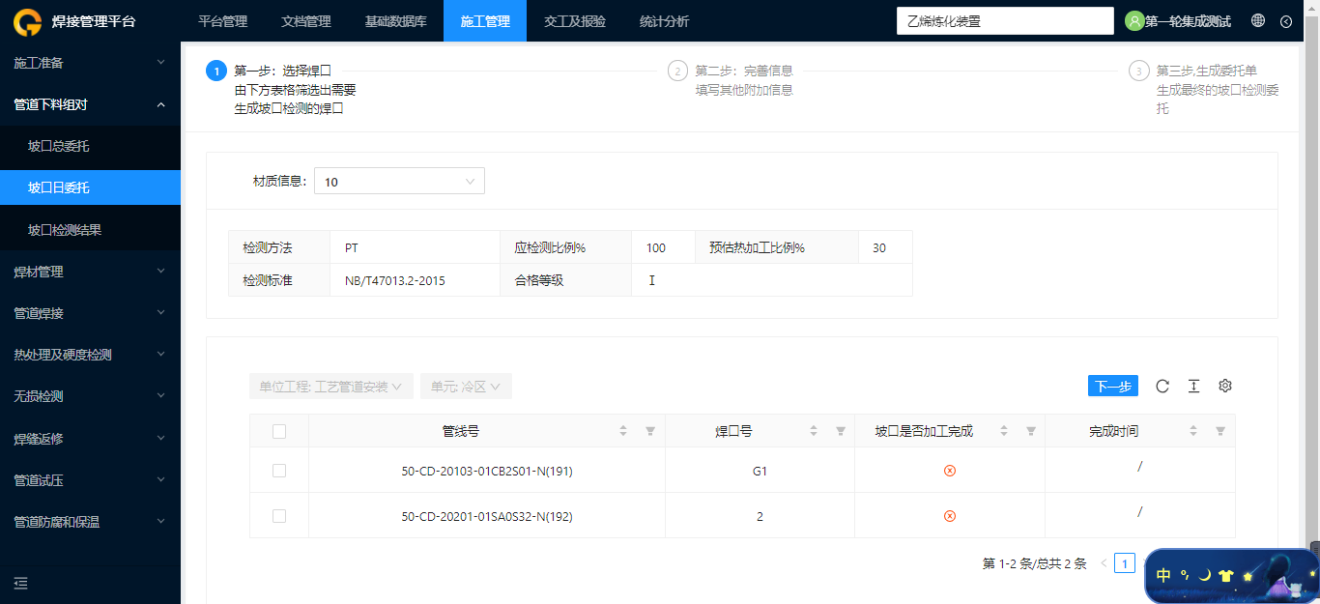Open 坡口总委托 in the sidebar
The width and height of the screenshot is (1320, 604).
coord(90,147)
